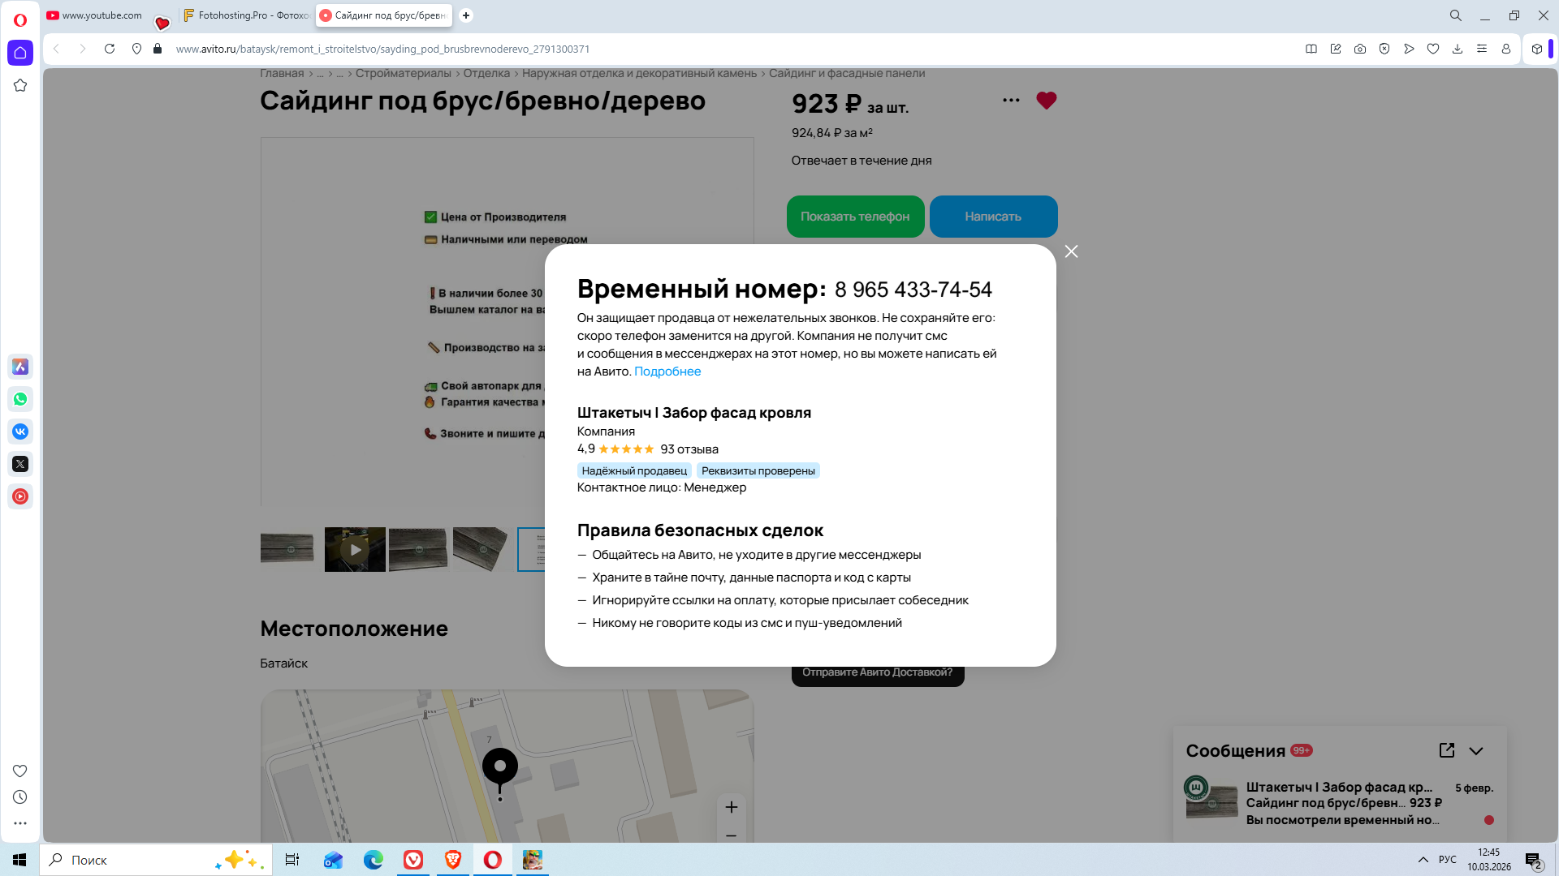Viewport: 1559px width, 876px height.
Task: Open Aria AI sidebar icon
Action: click(20, 367)
